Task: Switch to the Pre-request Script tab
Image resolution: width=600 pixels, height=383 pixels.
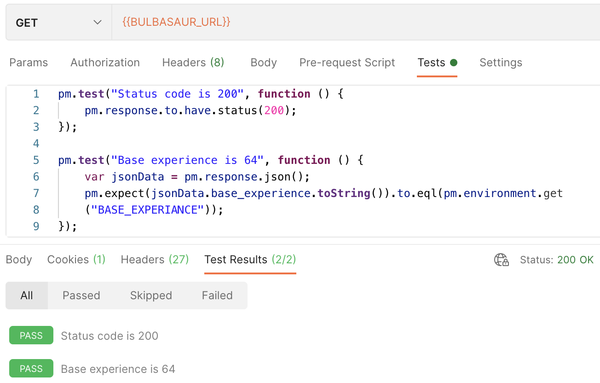Action: (x=347, y=62)
